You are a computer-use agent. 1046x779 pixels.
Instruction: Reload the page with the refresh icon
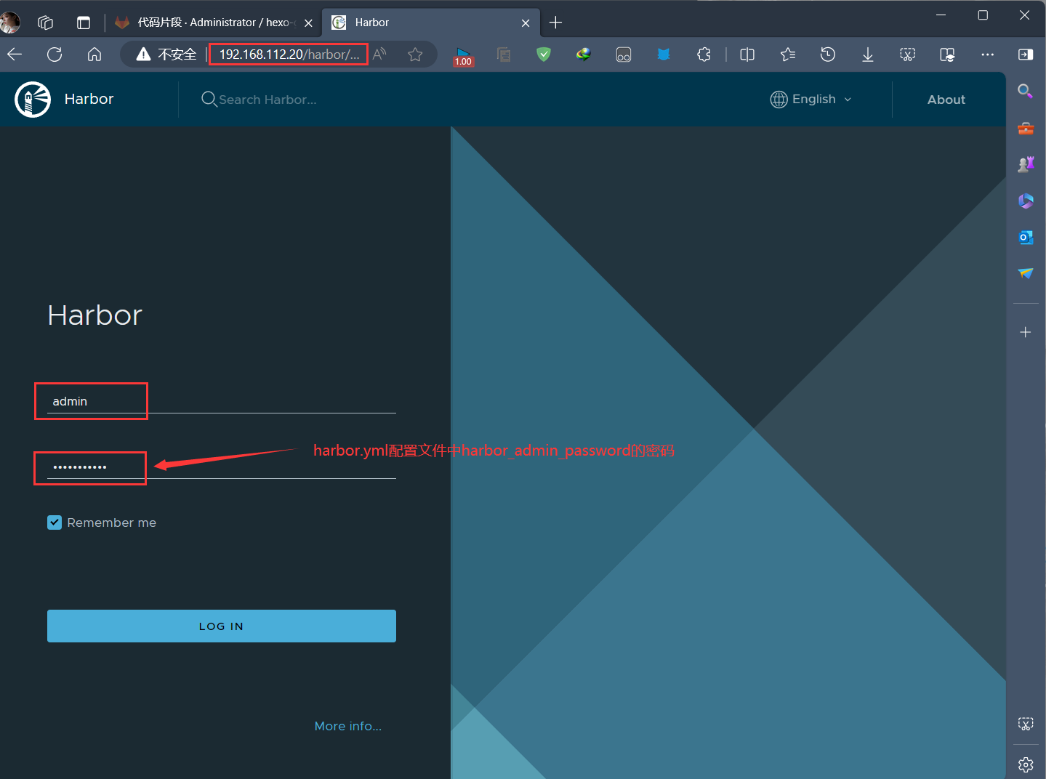coord(55,55)
